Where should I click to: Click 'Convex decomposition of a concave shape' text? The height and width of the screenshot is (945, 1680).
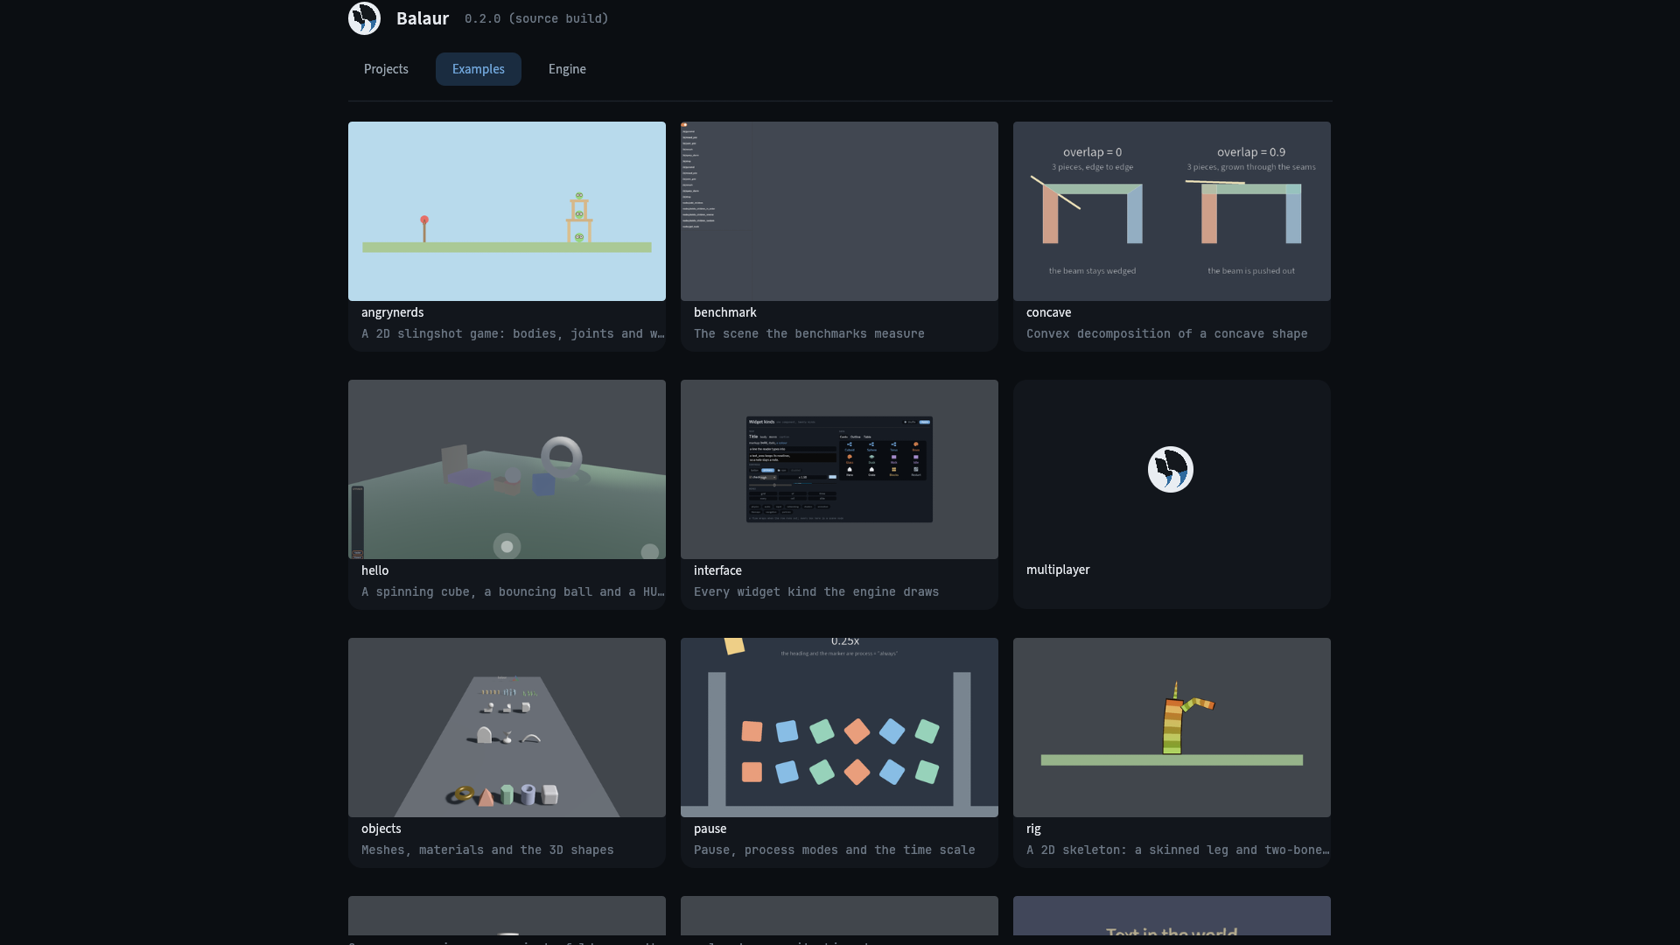[1167, 334]
